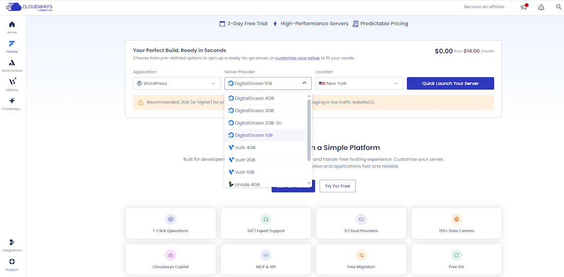Collapse the Server Provider dropdown
564x277 pixels.
click(268, 83)
